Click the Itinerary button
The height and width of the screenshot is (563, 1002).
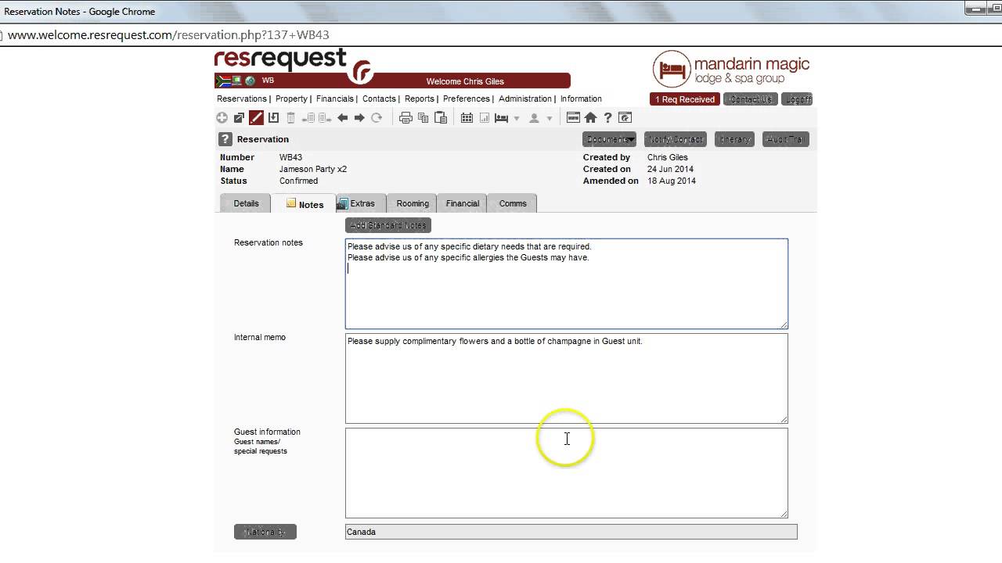[x=734, y=139]
